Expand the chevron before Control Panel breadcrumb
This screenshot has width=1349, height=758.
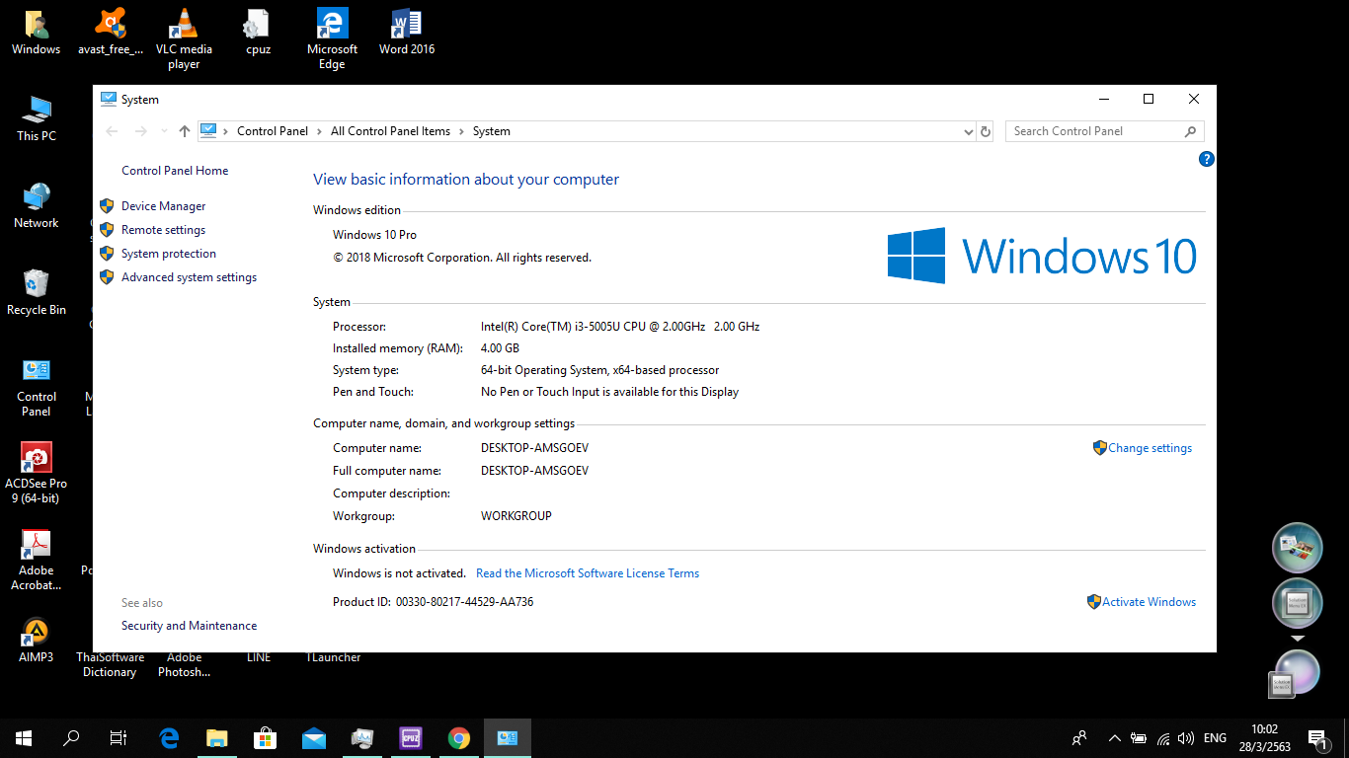point(226,131)
